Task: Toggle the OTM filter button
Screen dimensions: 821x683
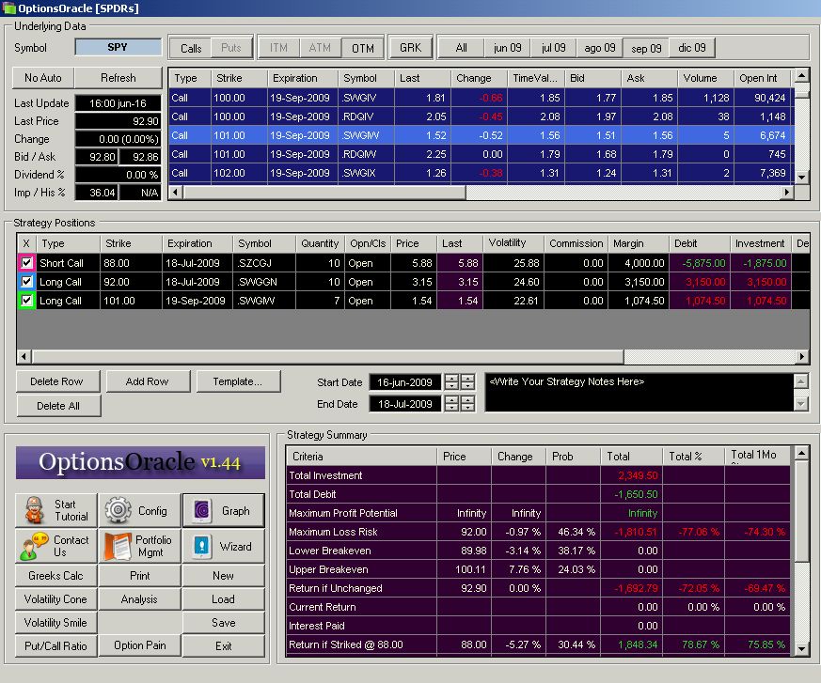Action: pyautogui.click(x=362, y=48)
